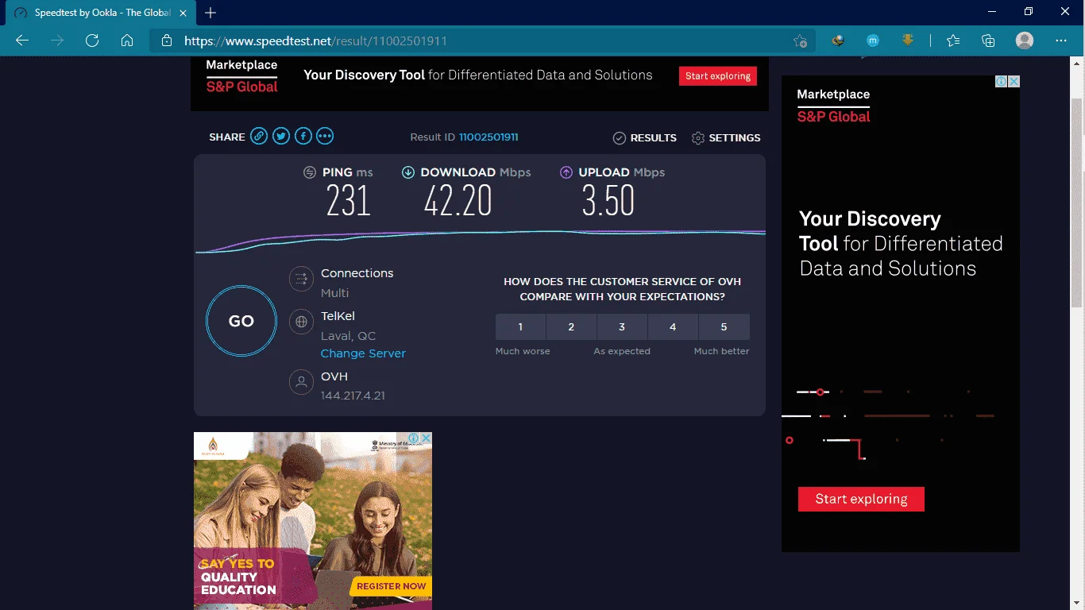Image resolution: width=1085 pixels, height=610 pixels.
Task: Share the result on Facebook
Action: 303,137
